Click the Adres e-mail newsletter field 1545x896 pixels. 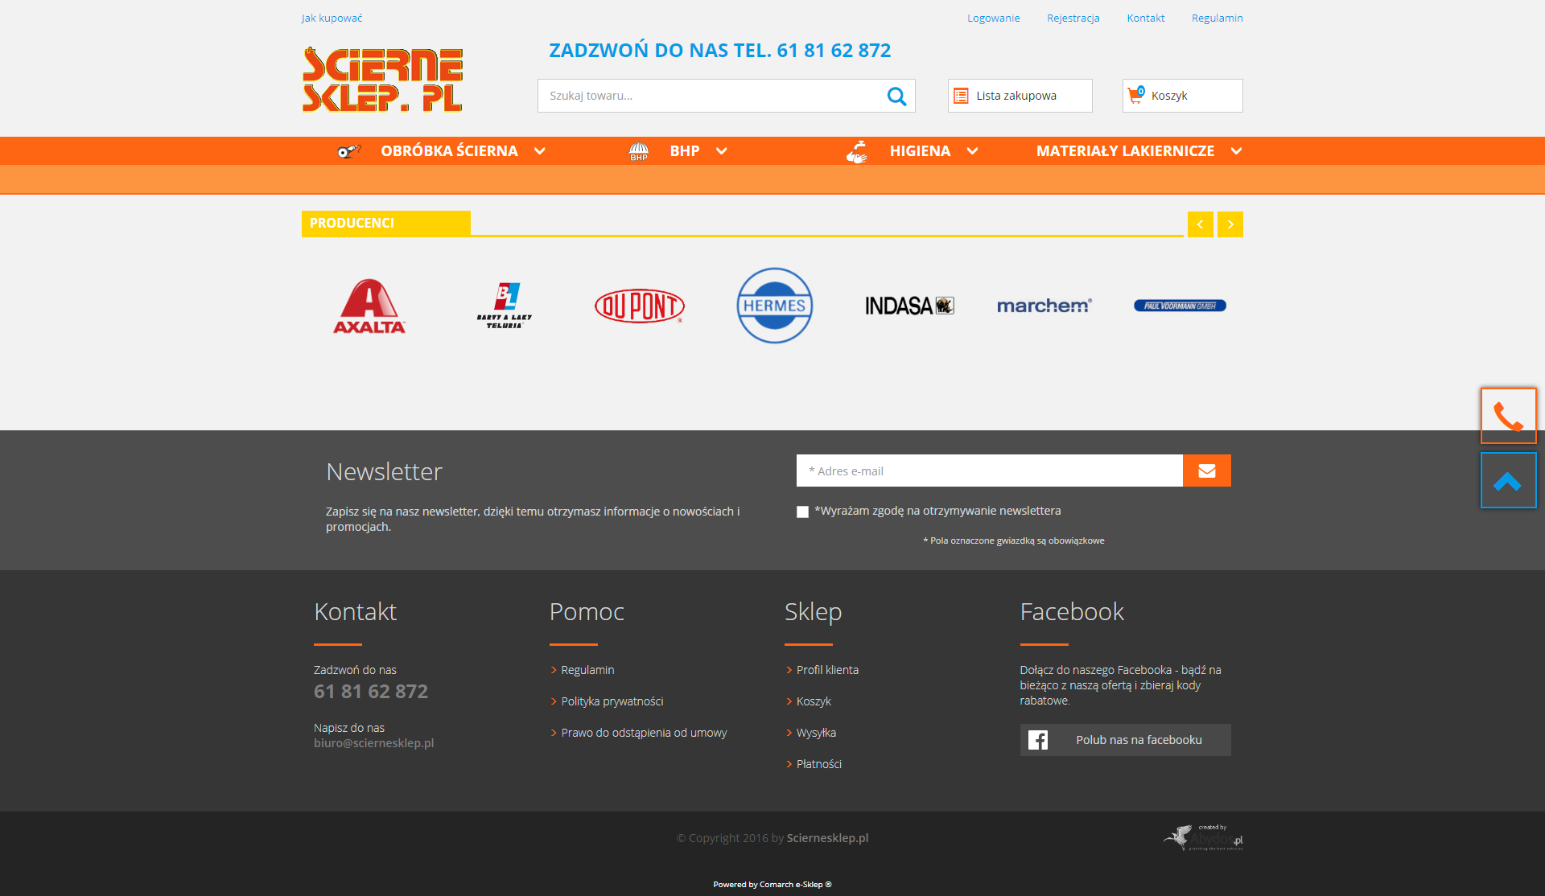coord(988,471)
